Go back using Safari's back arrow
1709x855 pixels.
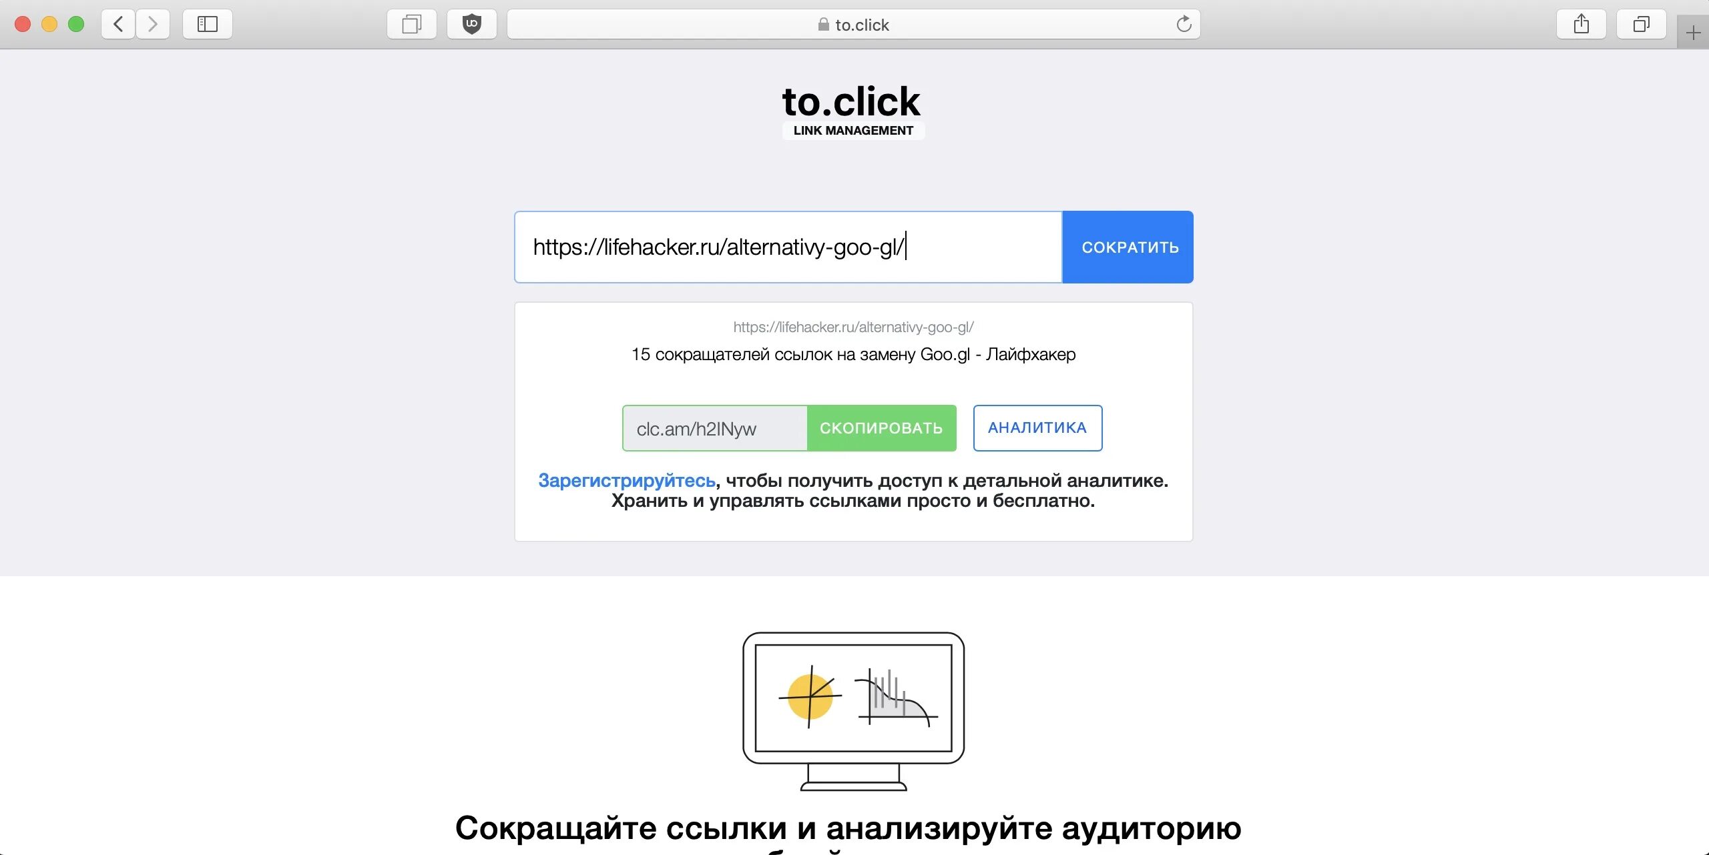point(118,25)
